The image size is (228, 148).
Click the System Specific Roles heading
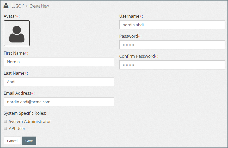[25, 113]
